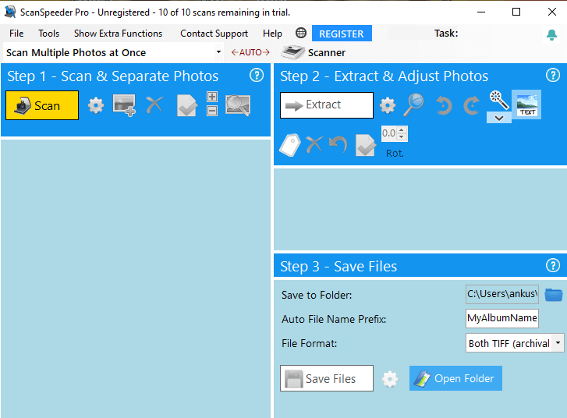
Task: Rotate photo clockwise in Step 2
Action: click(472, 105)
